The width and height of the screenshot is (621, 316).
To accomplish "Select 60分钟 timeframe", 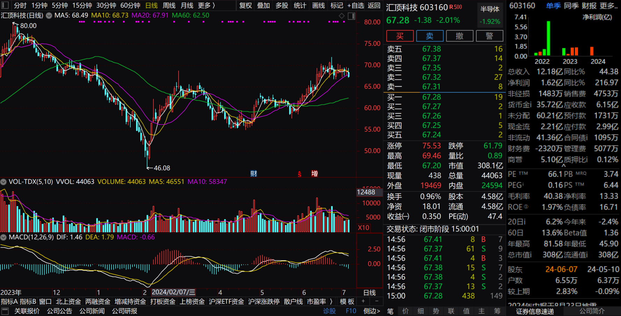I will coord(130,6).
